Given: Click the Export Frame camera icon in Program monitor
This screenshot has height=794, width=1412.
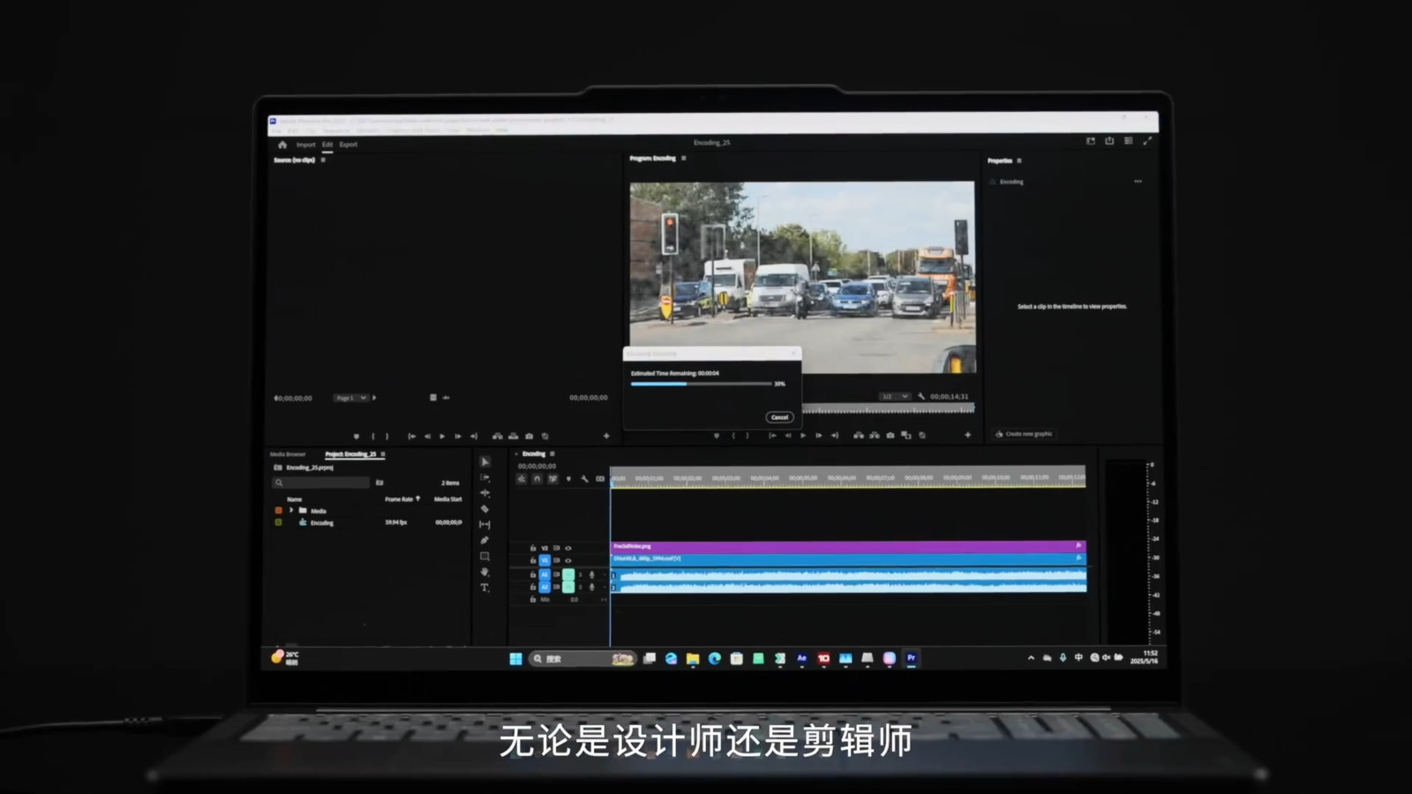Looking at the screenshot, I should (890, 435).
